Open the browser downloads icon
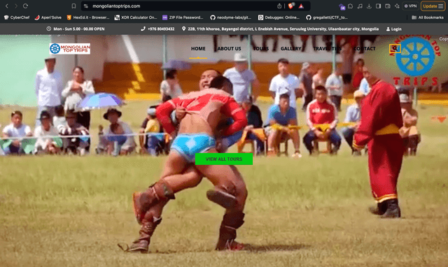Screen dimensions: 448x267 pos(369,6)
